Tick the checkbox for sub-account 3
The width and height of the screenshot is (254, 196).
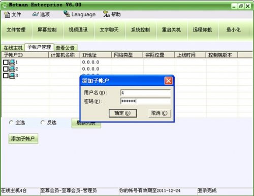[x=6, y=76]
